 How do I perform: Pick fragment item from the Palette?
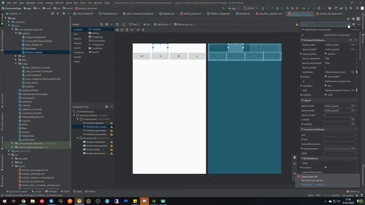(96, 44)
